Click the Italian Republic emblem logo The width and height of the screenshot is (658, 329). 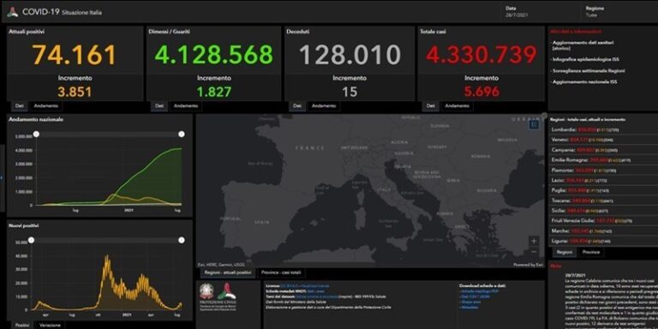pos(206,290)
